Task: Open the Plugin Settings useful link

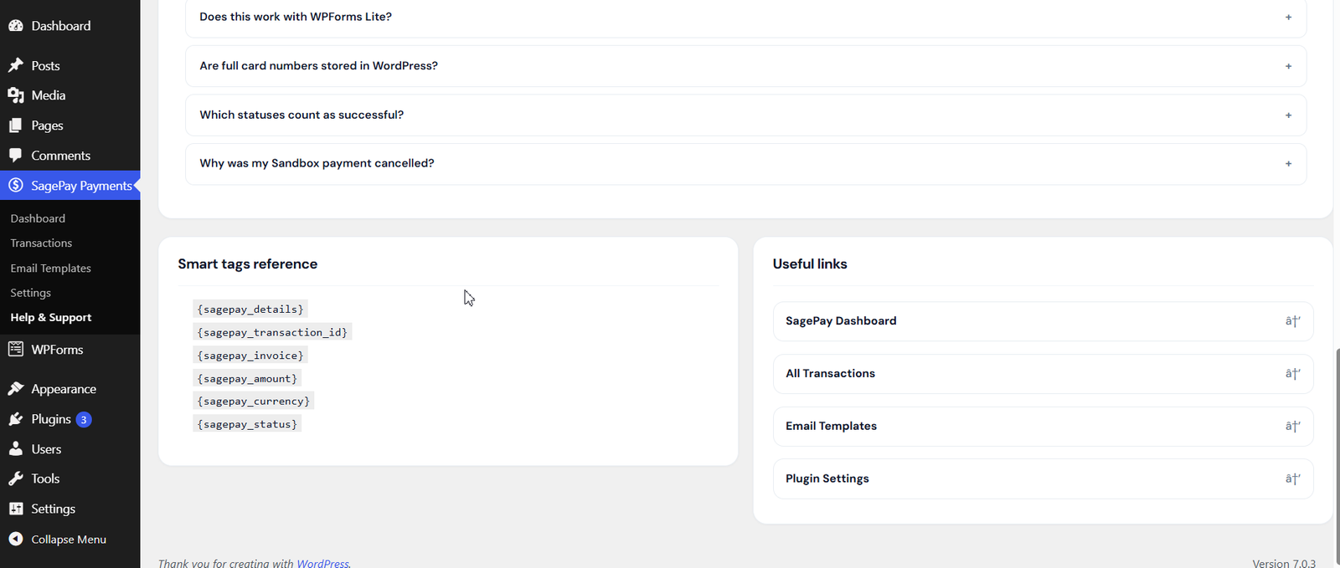Action: point(1043,479)
